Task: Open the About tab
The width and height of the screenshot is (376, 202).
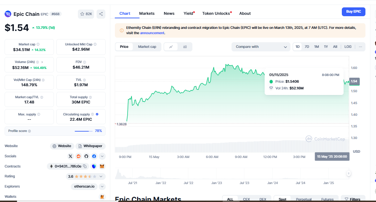Action: [245, 13]
